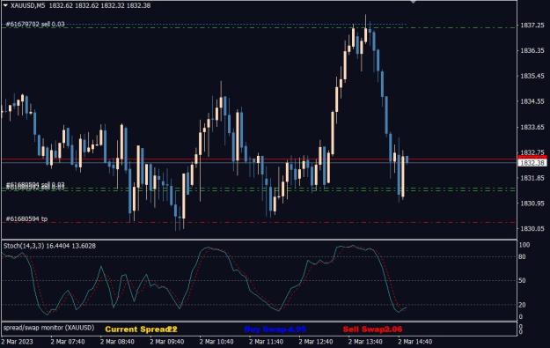550x348 pixels.
Task: Click the 2 Mar 11:40 time label
Action: 267,342
